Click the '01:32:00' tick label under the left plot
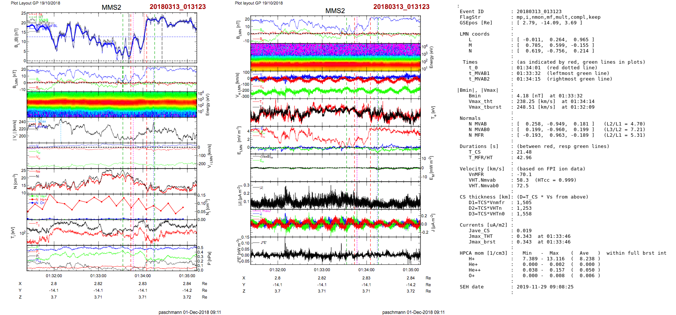Screen dimensions: 676x315 [x=54, y=276]
